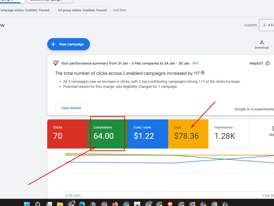Open Windows taskbar Search

[x=38, y=204]
